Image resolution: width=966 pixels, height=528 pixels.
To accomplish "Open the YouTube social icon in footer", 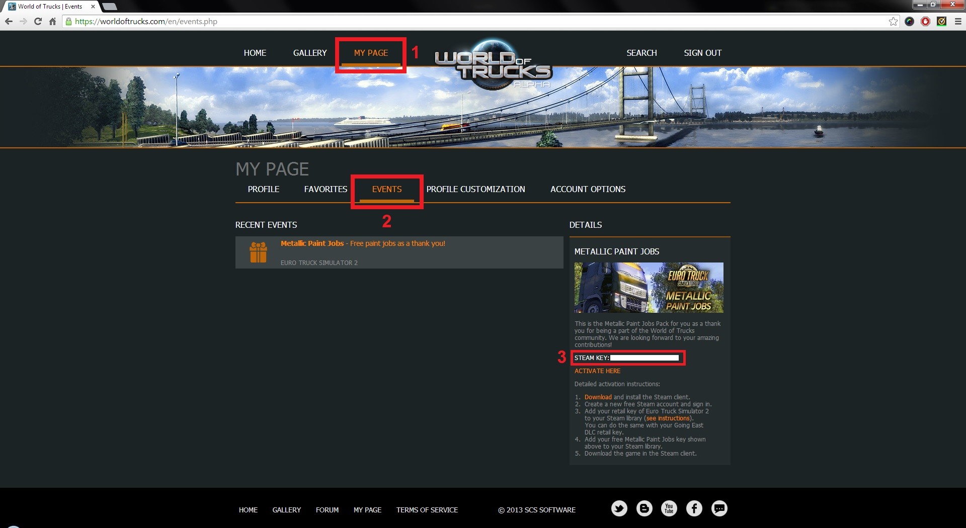I will point(669,508).
